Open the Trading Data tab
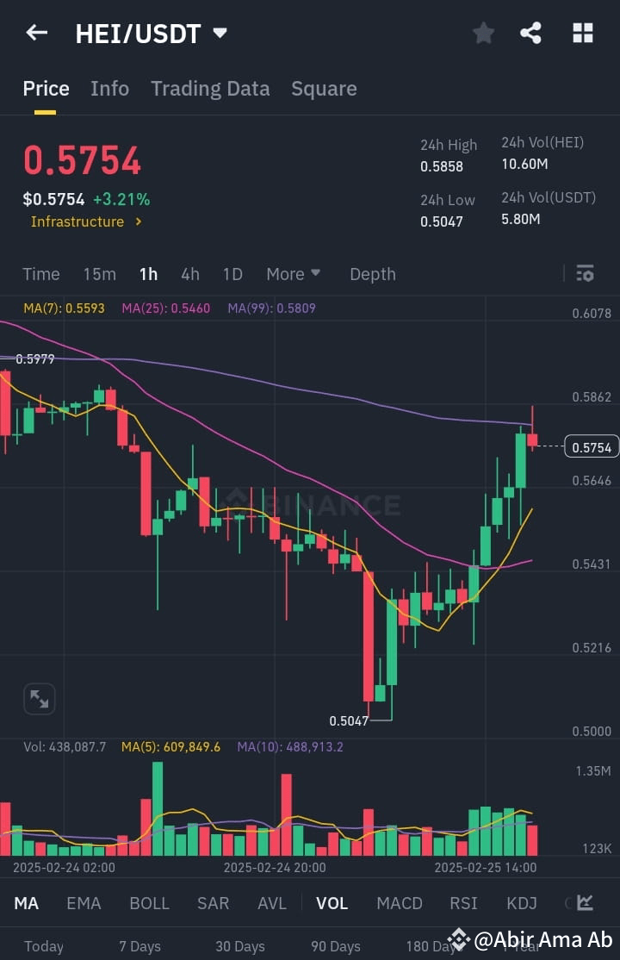Screen dimensions: 620x960 click(210, 88)
